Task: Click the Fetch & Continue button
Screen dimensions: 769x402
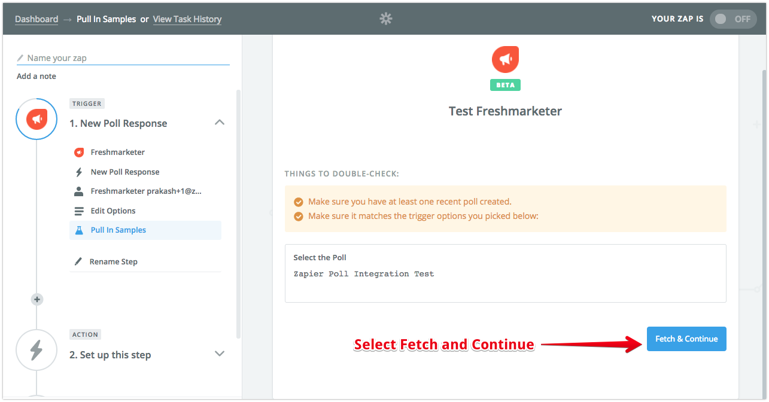Action: tap(686, 339)
